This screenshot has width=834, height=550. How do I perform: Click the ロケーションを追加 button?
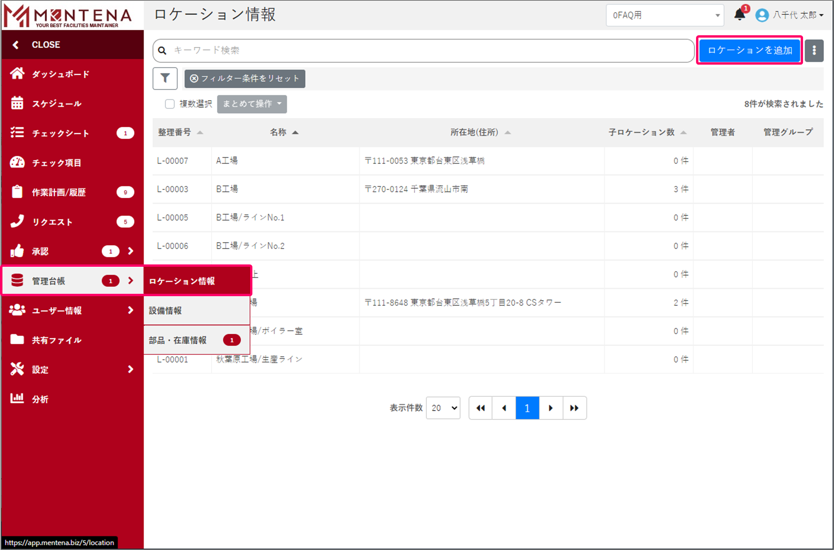[749, 51]
